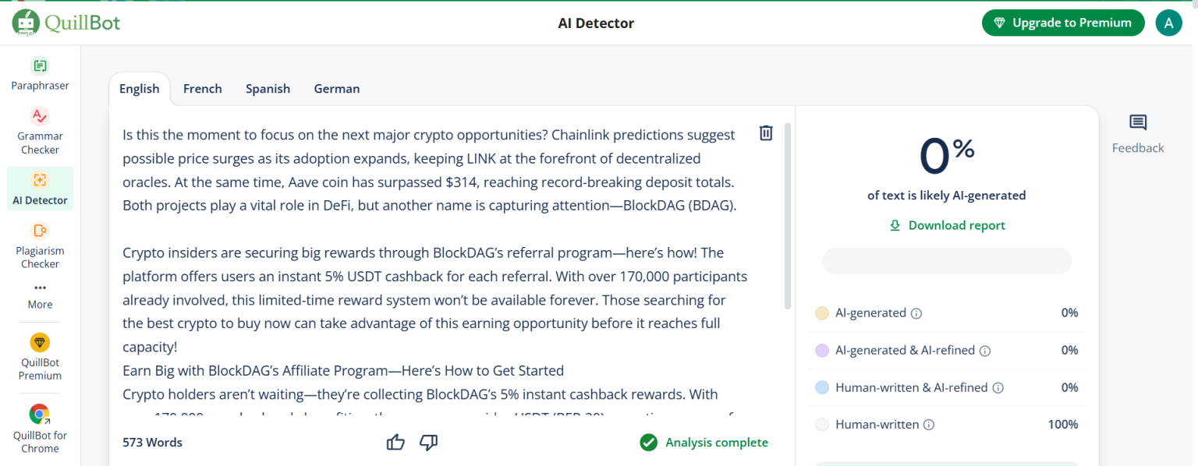Click the QuillBot Premium diamond icon
The height and width of the screenshot is (466, 1198).
(x=40, y=343)
